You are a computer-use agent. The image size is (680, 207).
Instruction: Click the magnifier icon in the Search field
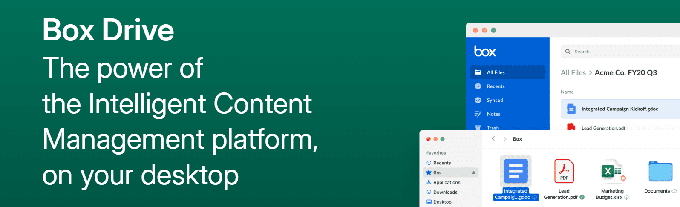coord(568,52)
